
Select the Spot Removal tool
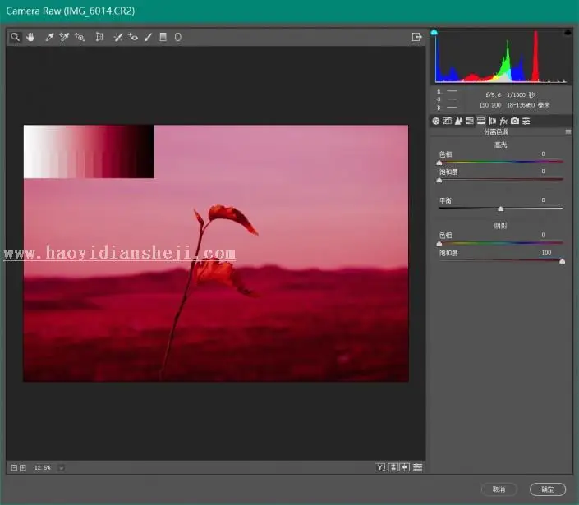pos(118,37)
